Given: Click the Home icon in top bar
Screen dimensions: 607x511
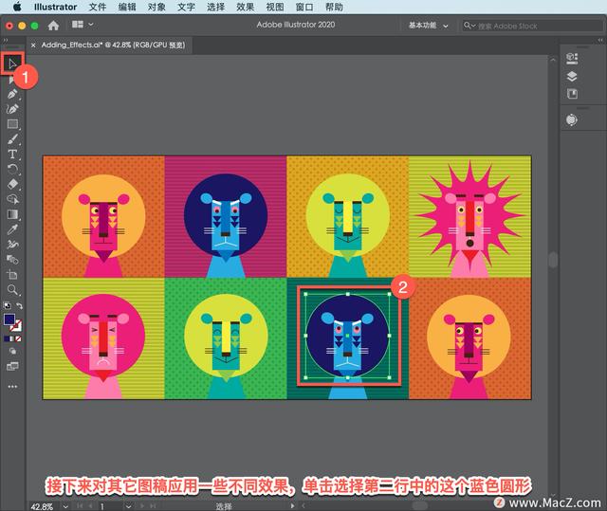Looking at the screenshot, I should point(53,25).
